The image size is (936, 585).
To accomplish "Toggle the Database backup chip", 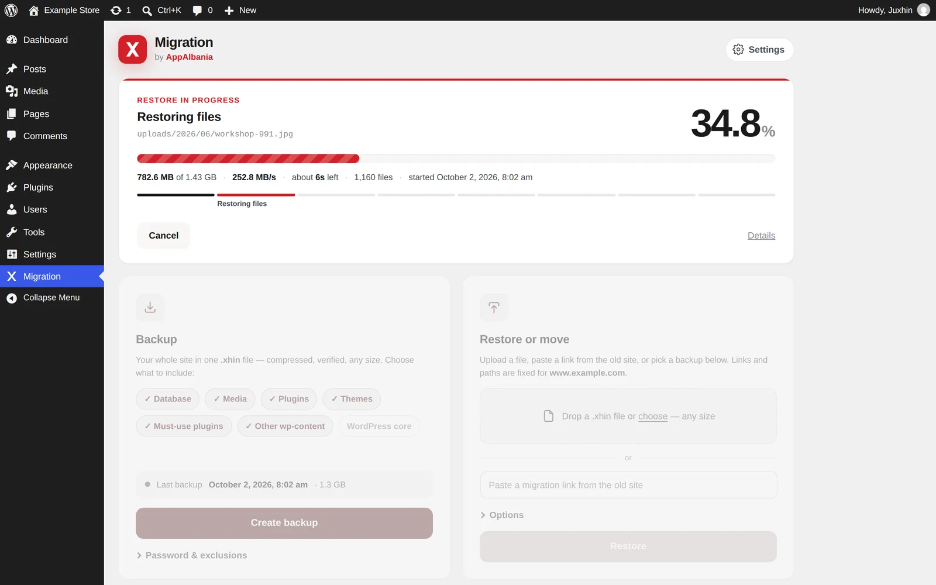I will tap(168, 399).
